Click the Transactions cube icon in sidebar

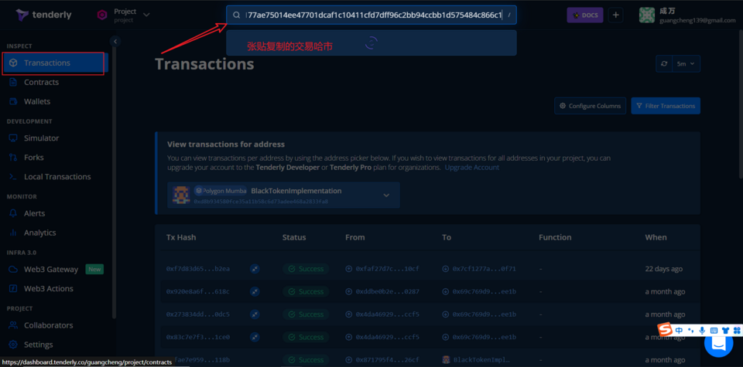click(13, 63)
